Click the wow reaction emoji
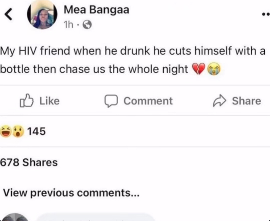Viewport: 270px width, 221px height. pos(18,131)
